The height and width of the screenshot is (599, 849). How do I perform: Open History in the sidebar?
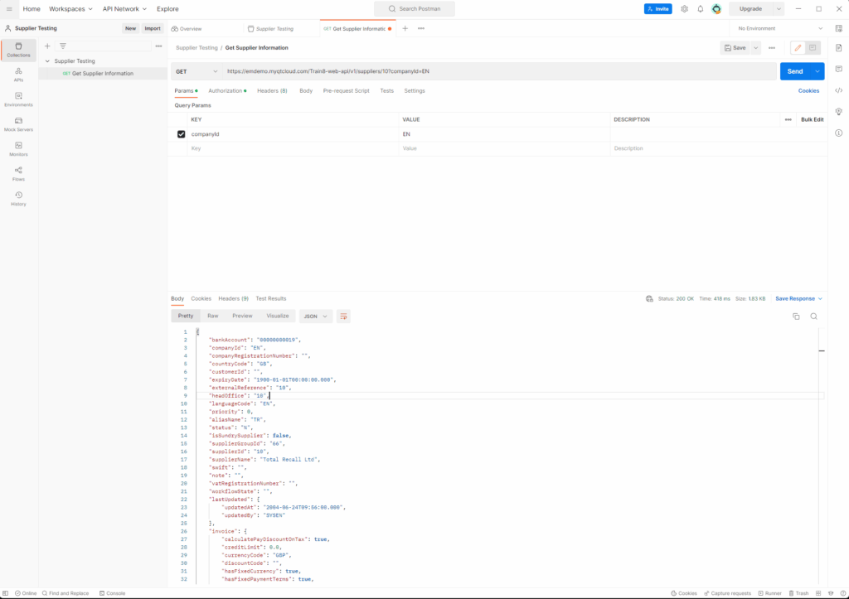18,199
